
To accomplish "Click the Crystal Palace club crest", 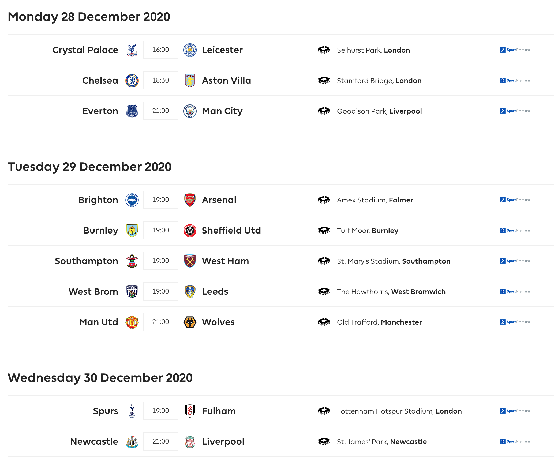I will (132, 50).
